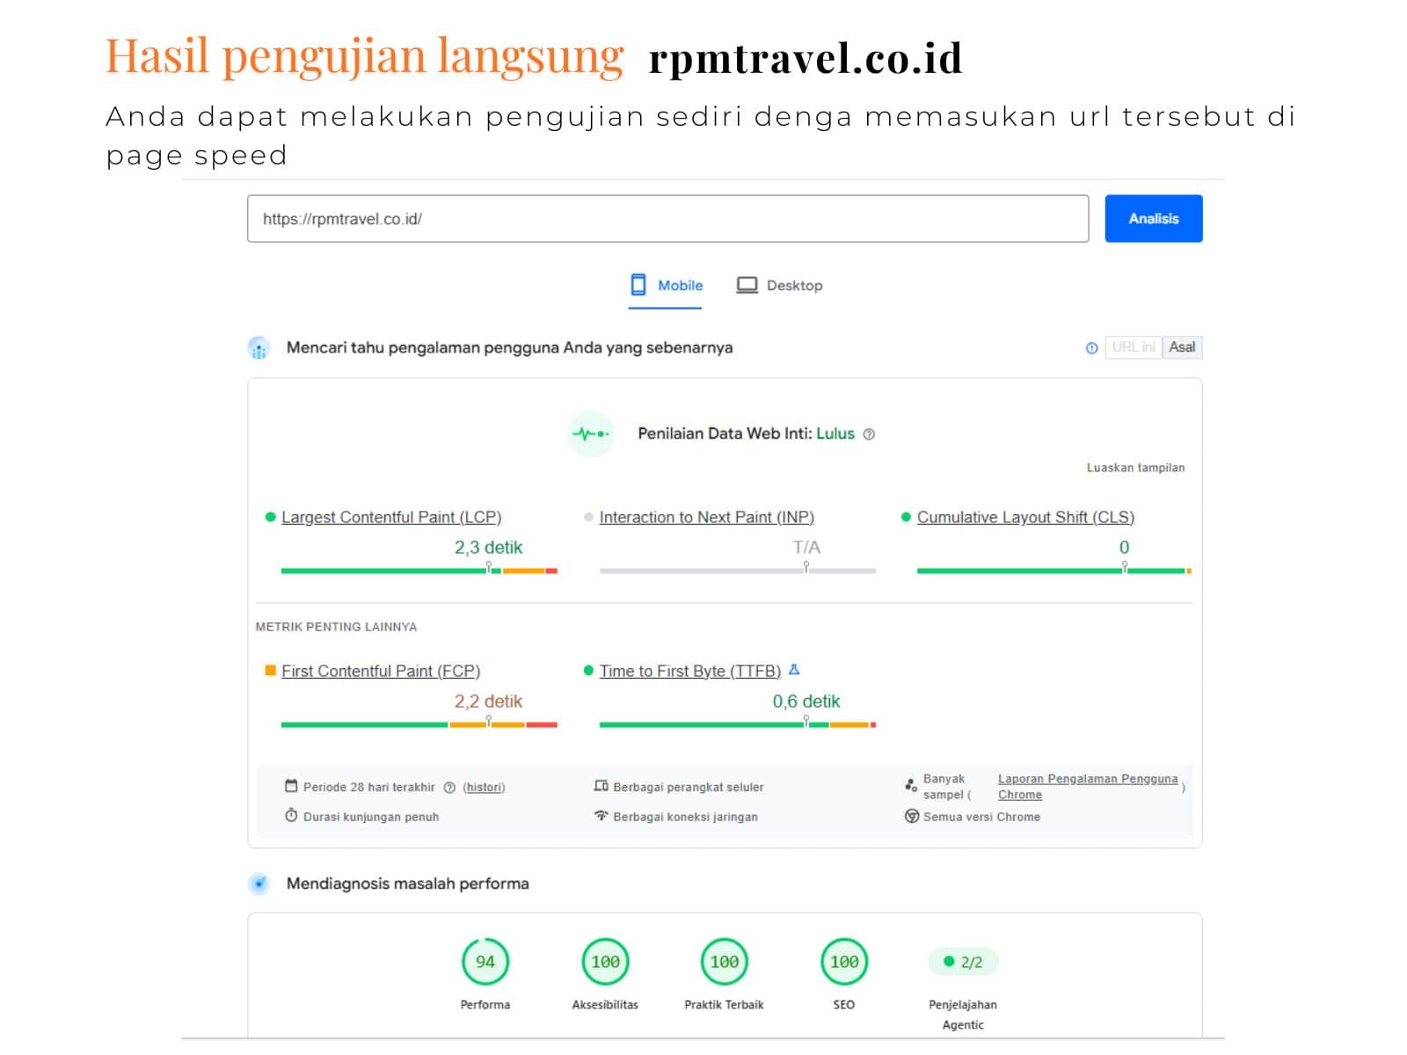Click the samples icon beside 'Banyak sampel'
Image resolution: width=1407 pixels, height=1055 pixels.
pyautogui.click(x=911, y=785)
